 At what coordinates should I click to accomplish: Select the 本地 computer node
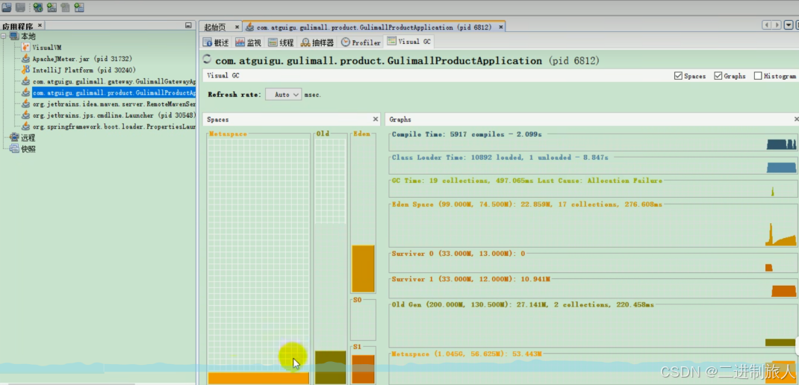tap(23, 36)
